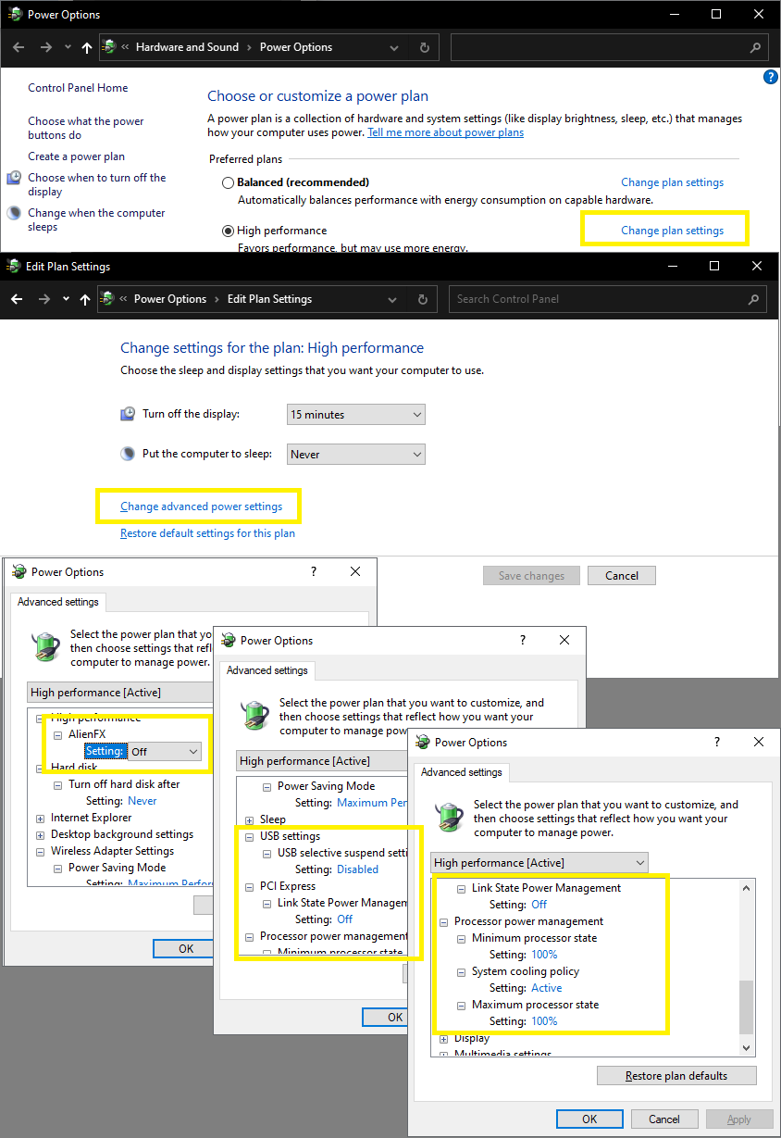Select the High performance radio button
This screenshot has width=781, height=1138.
pos(228,231)
